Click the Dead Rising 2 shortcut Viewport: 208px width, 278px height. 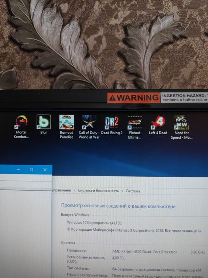tap(112, 122)
